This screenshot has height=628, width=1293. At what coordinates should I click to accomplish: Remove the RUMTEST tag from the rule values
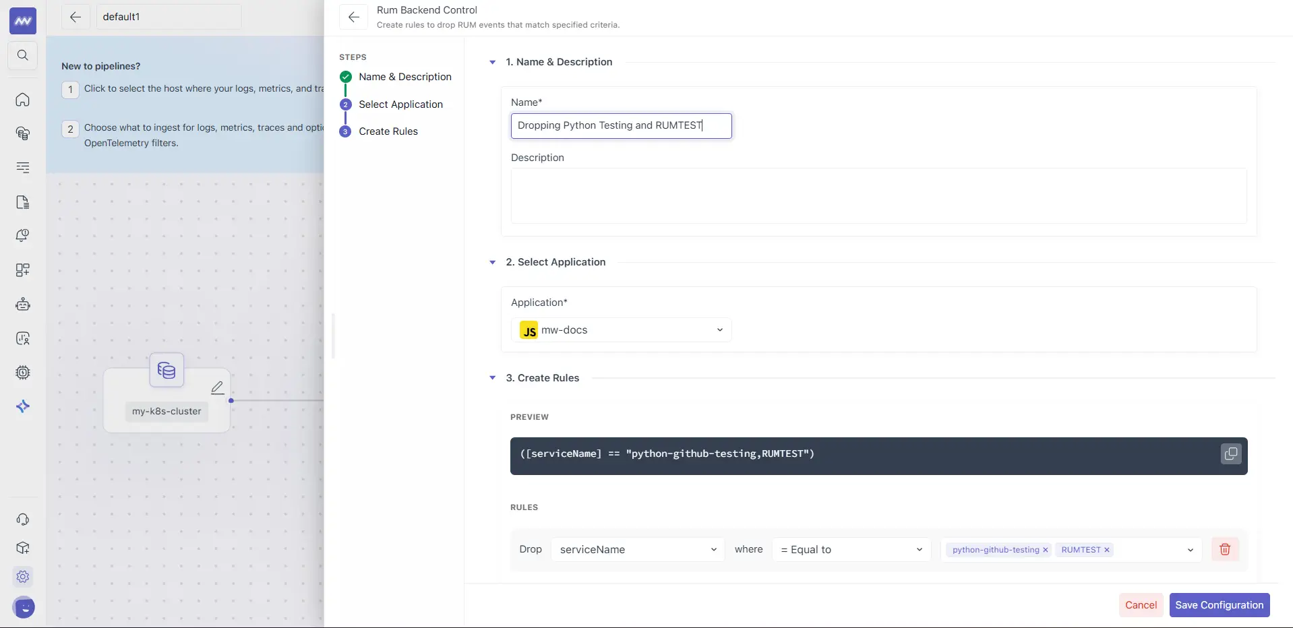1106,550
